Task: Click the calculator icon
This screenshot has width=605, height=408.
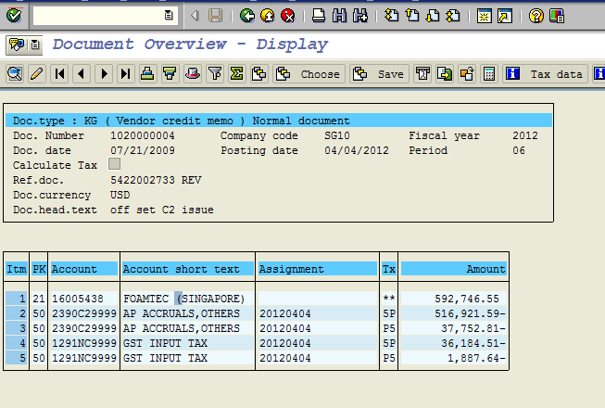Action: (x=489, y=74)
